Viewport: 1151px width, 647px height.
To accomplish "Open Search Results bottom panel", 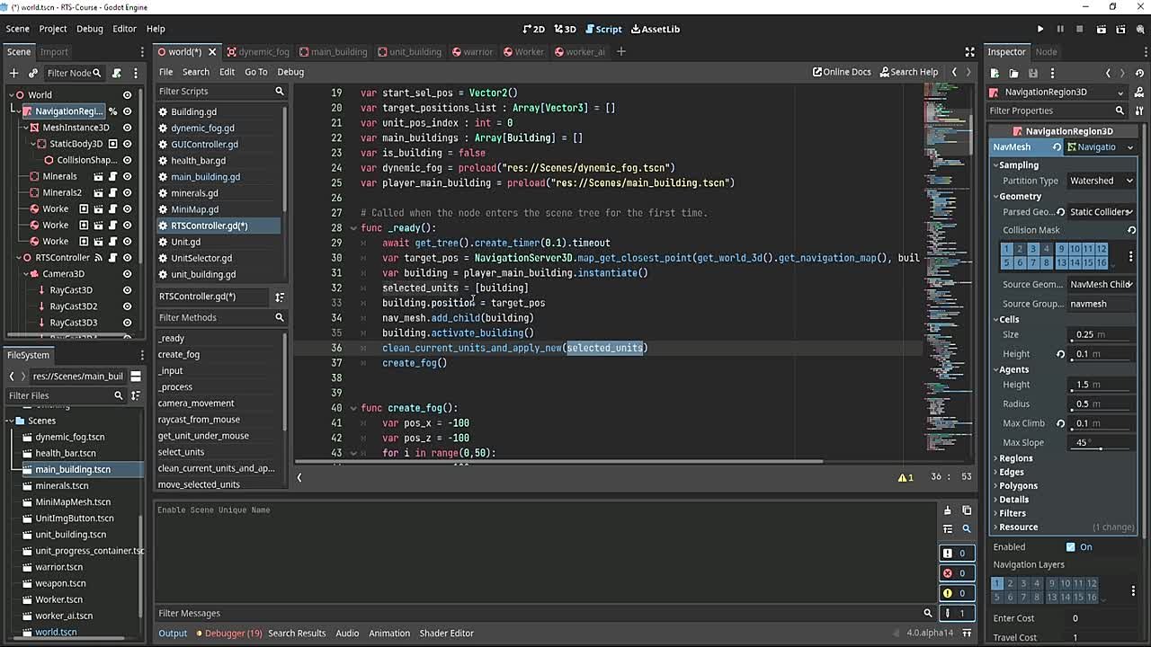I will point(297,634).
